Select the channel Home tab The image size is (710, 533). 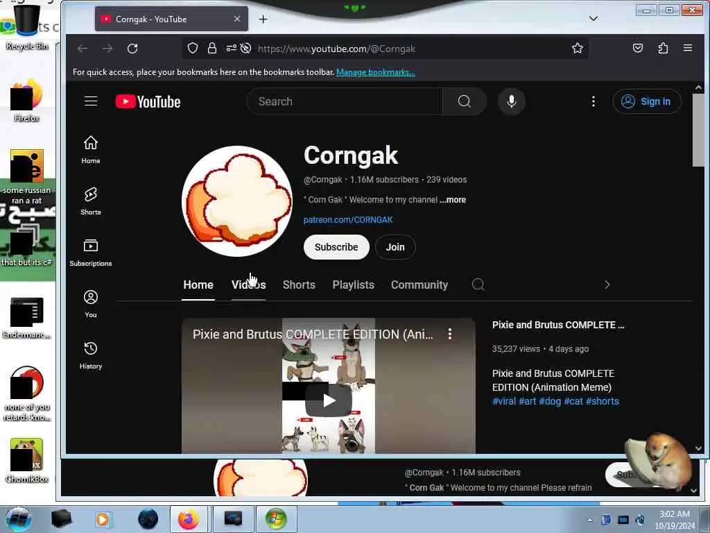198,285
